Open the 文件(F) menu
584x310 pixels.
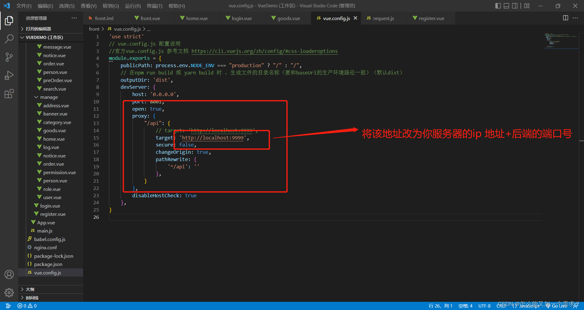click(x=24, y=6)
